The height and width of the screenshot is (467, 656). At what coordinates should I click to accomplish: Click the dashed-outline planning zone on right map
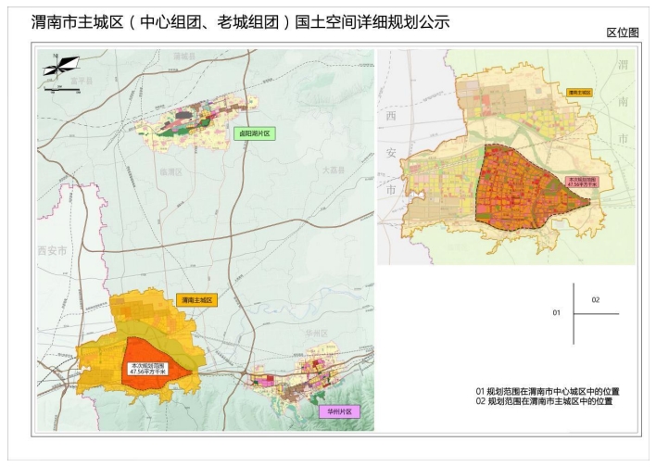tap(519, 190)
